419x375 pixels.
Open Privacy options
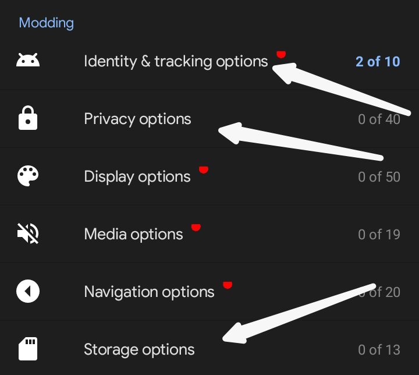coord(137,119)
